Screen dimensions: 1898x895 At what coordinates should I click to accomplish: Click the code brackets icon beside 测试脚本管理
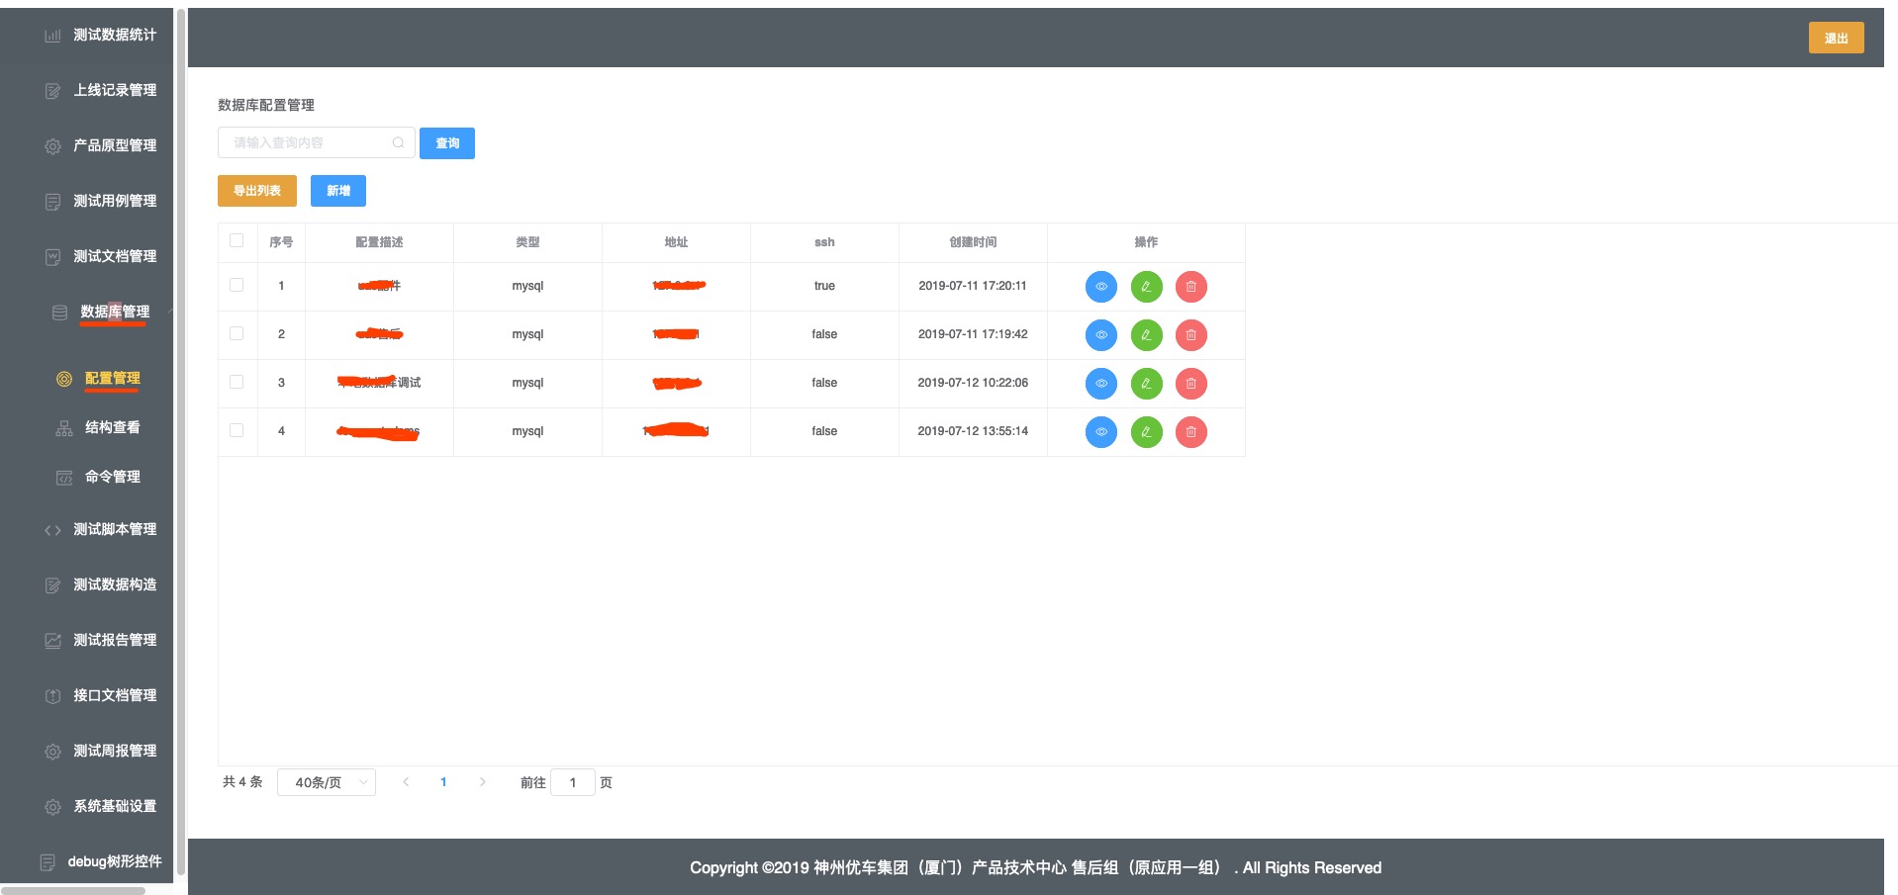52,530
